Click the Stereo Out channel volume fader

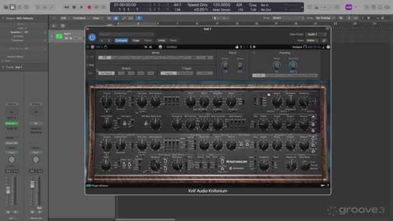pyautogui.click(x=33, y=184)
